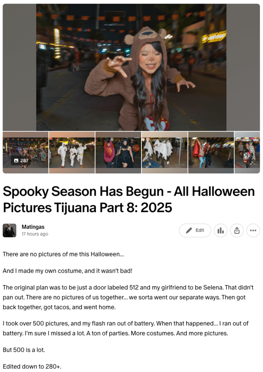263x372 pixels.
Task: Click the Edit pencil button
Action: click(x=195, y=231)
